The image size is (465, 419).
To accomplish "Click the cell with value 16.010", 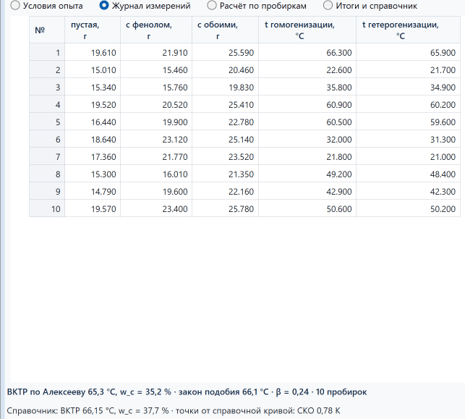I will tap(156, 174).
